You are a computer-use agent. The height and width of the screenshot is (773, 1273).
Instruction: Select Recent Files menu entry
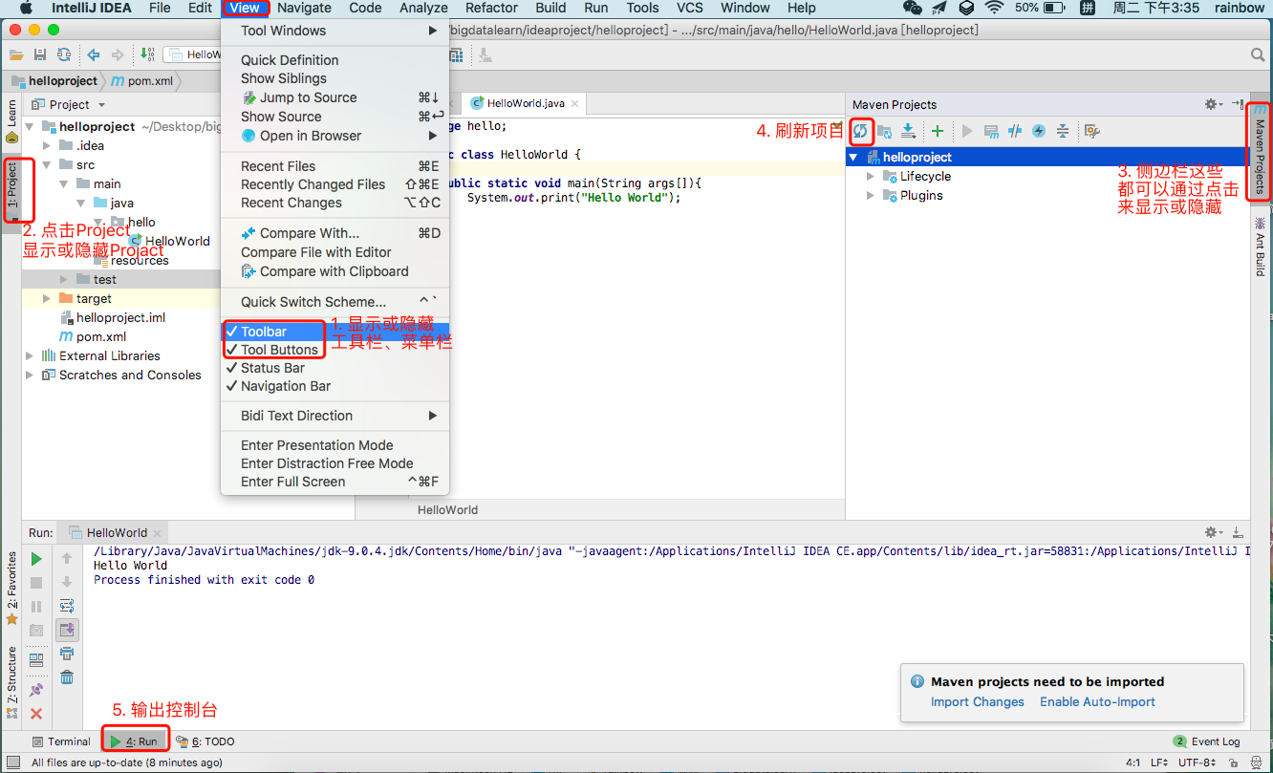(x=334, y=166)
